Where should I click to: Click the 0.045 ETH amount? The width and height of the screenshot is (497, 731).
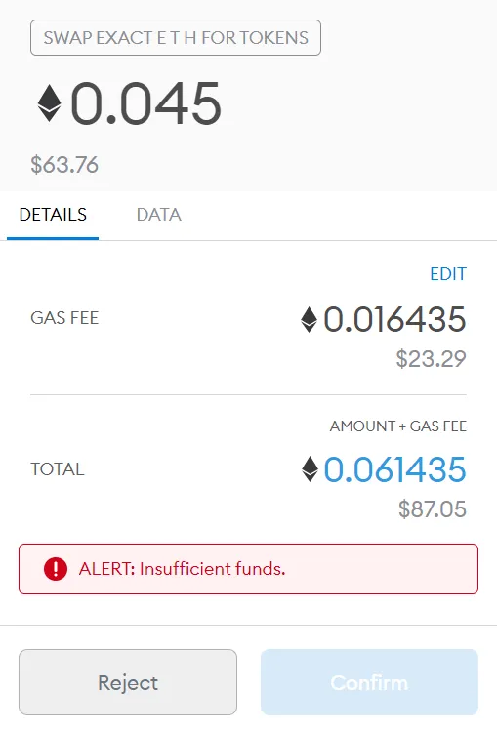click(x=145, y=103)
